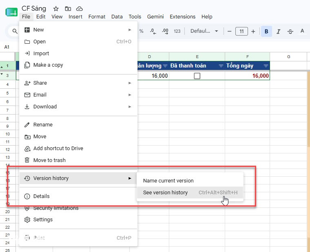Viewport: 310px width, 252px height.
Task: Select Move in the File menu
Action: click(x=78, y=137)
